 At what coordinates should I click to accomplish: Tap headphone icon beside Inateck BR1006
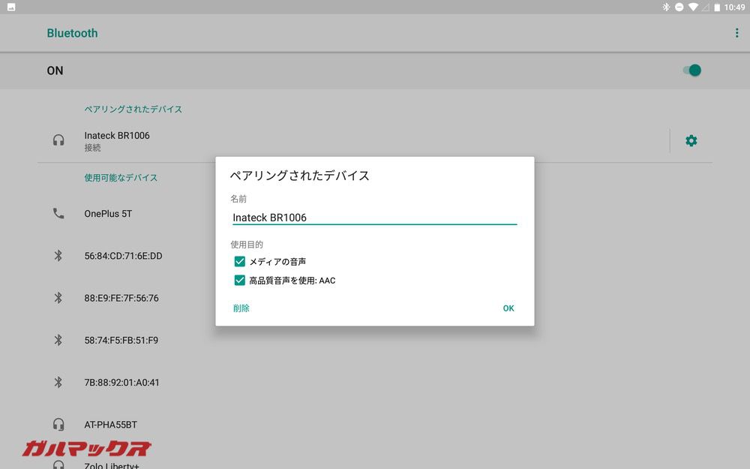(x=58, y=140)
